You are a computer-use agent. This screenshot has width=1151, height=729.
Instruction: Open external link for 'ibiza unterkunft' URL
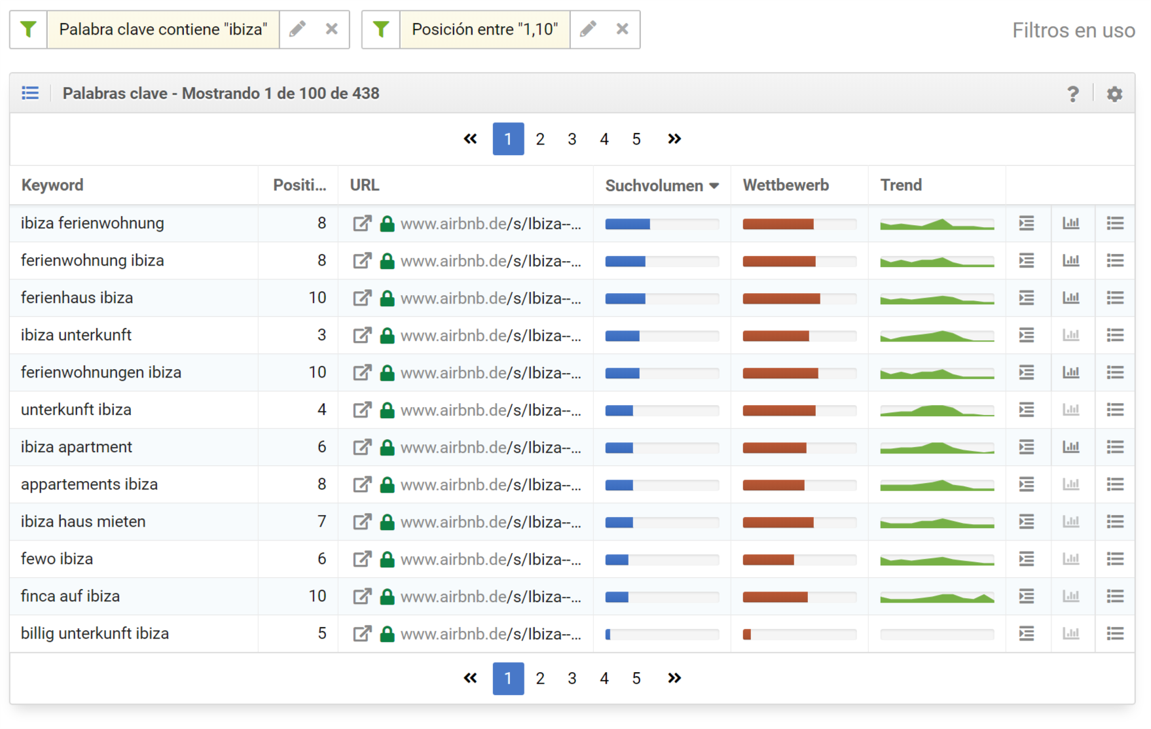362,335
